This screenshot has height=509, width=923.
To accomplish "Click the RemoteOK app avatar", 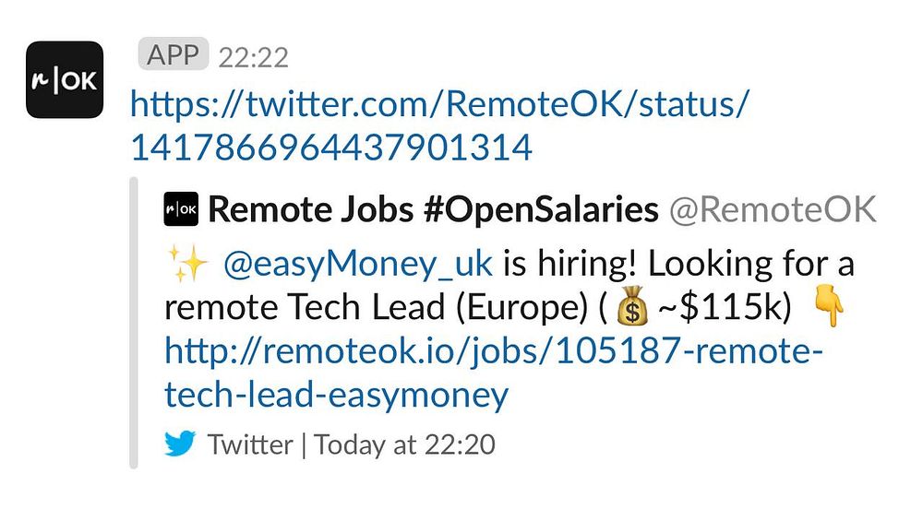I will pyautogui.click(x=65, y=79).
